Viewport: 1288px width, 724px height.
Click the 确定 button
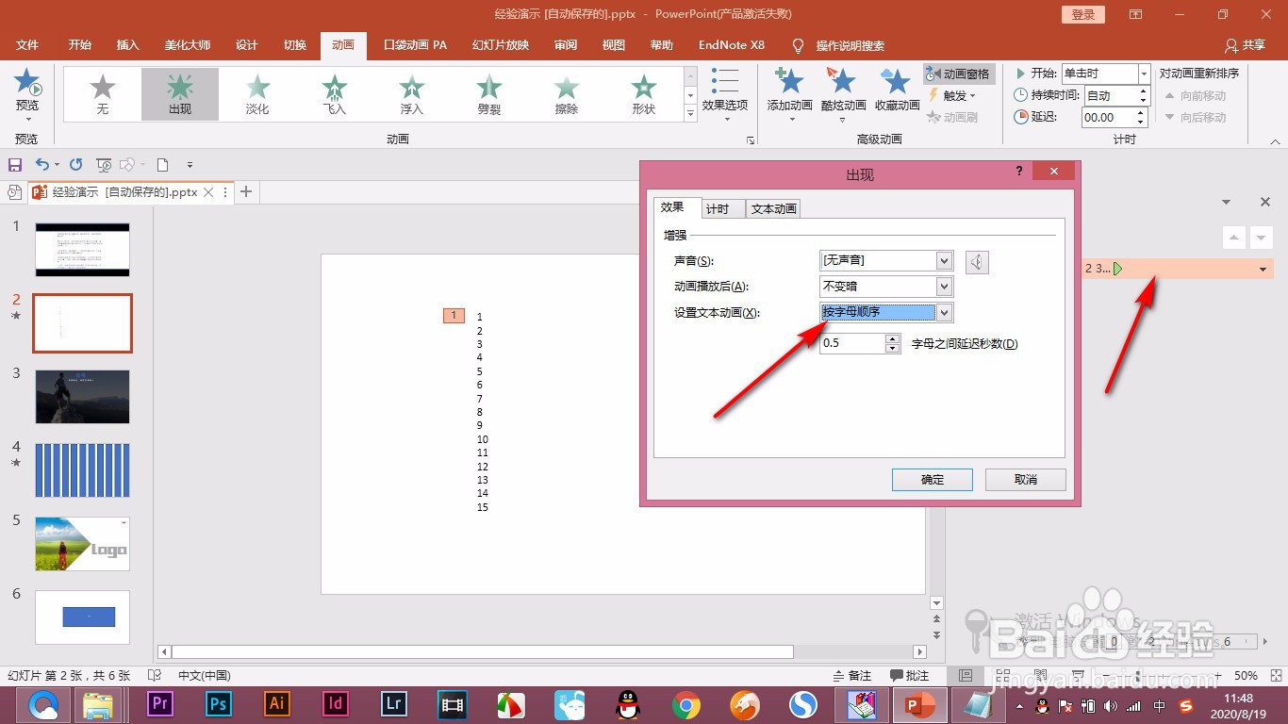click(932, 479)
